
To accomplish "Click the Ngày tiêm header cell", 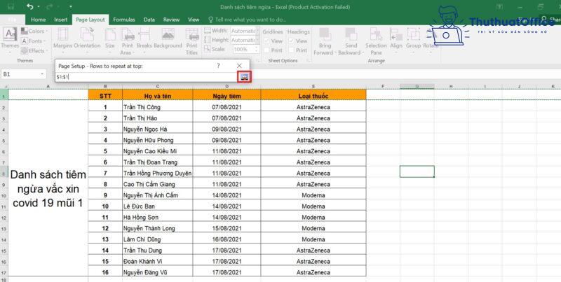I will [x=227, y=96].
